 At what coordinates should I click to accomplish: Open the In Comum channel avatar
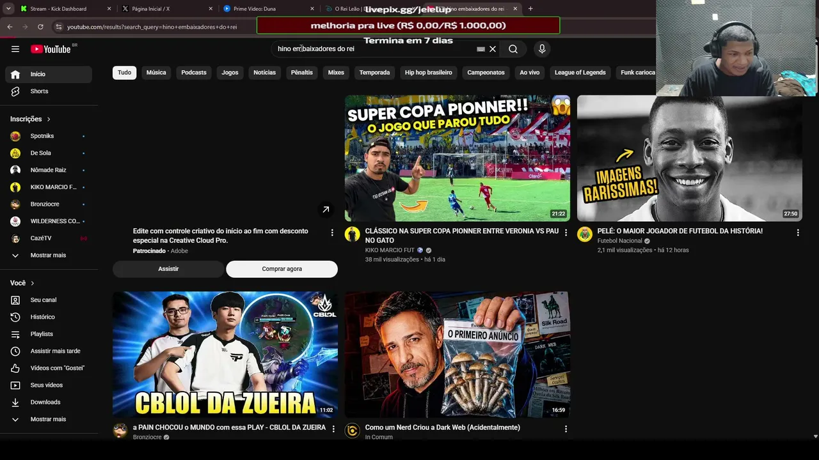tap(353, 431)
